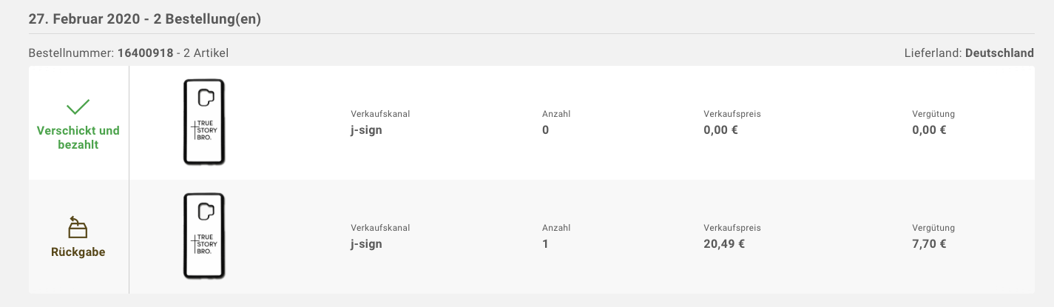The image size is (1054, 307).
Task: Click the j-sign channel in shipped row
Action: coord(366,130)
